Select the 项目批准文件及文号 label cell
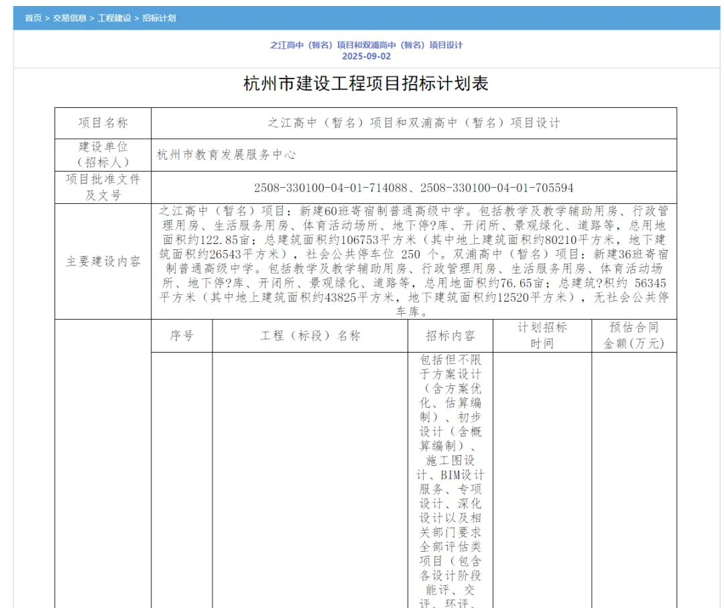724x608 pixels. [x=103, y=188]
